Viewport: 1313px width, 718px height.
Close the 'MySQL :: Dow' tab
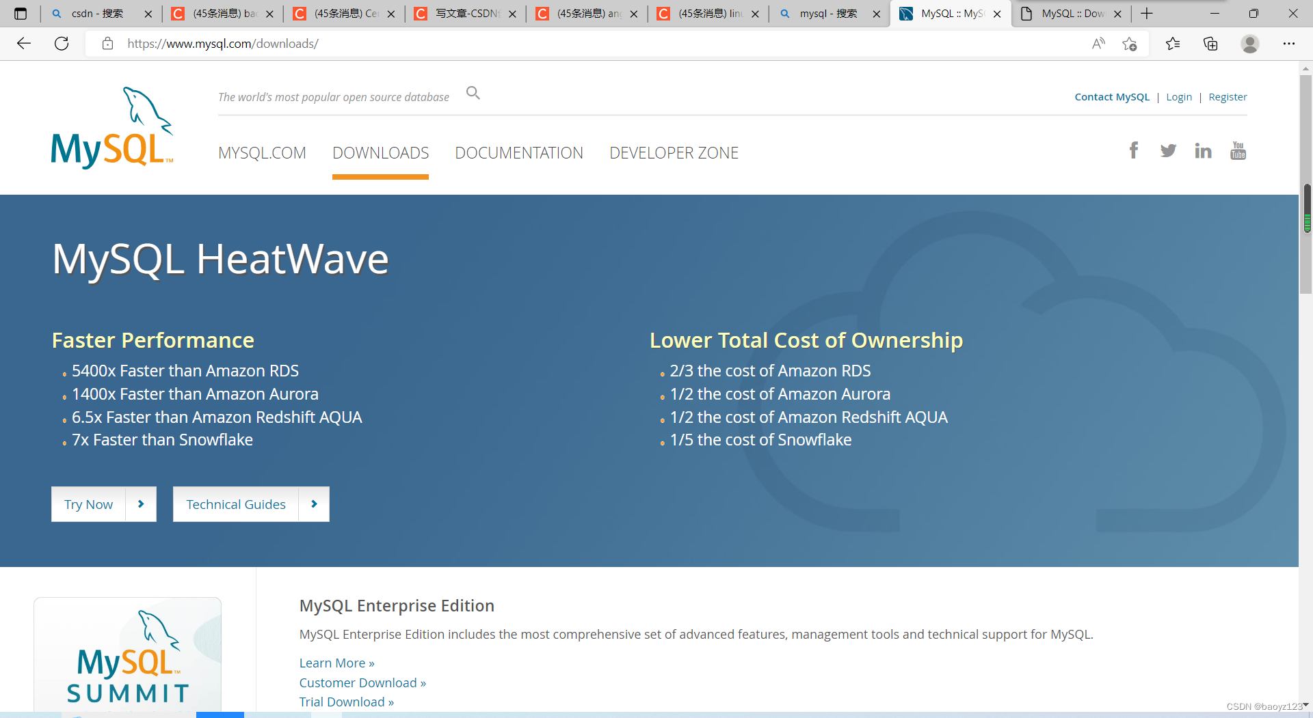(1117, 14)
